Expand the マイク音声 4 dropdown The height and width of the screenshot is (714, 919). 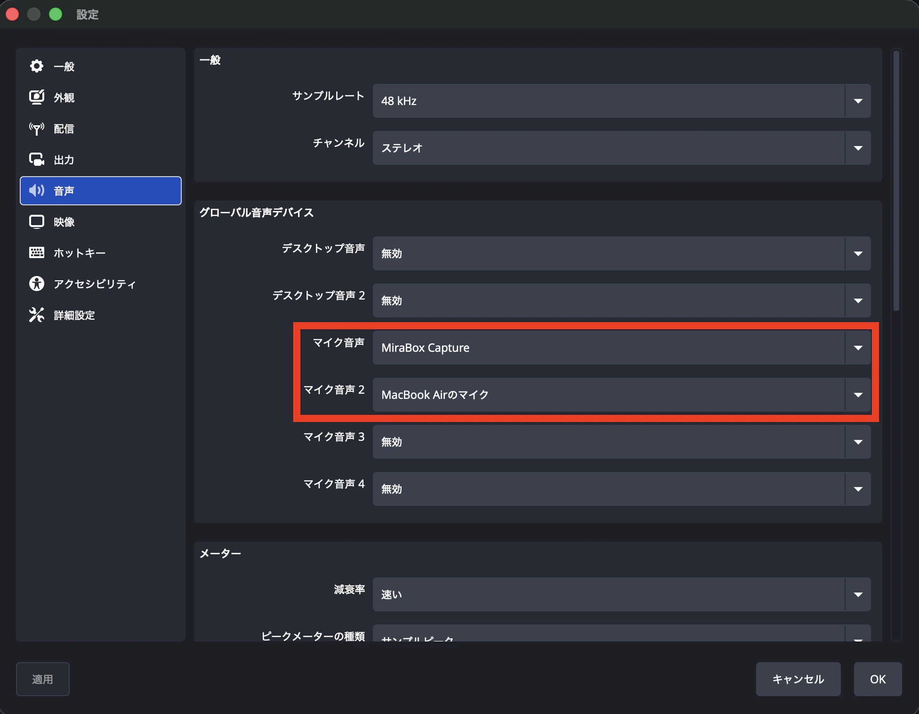(621, 489)
